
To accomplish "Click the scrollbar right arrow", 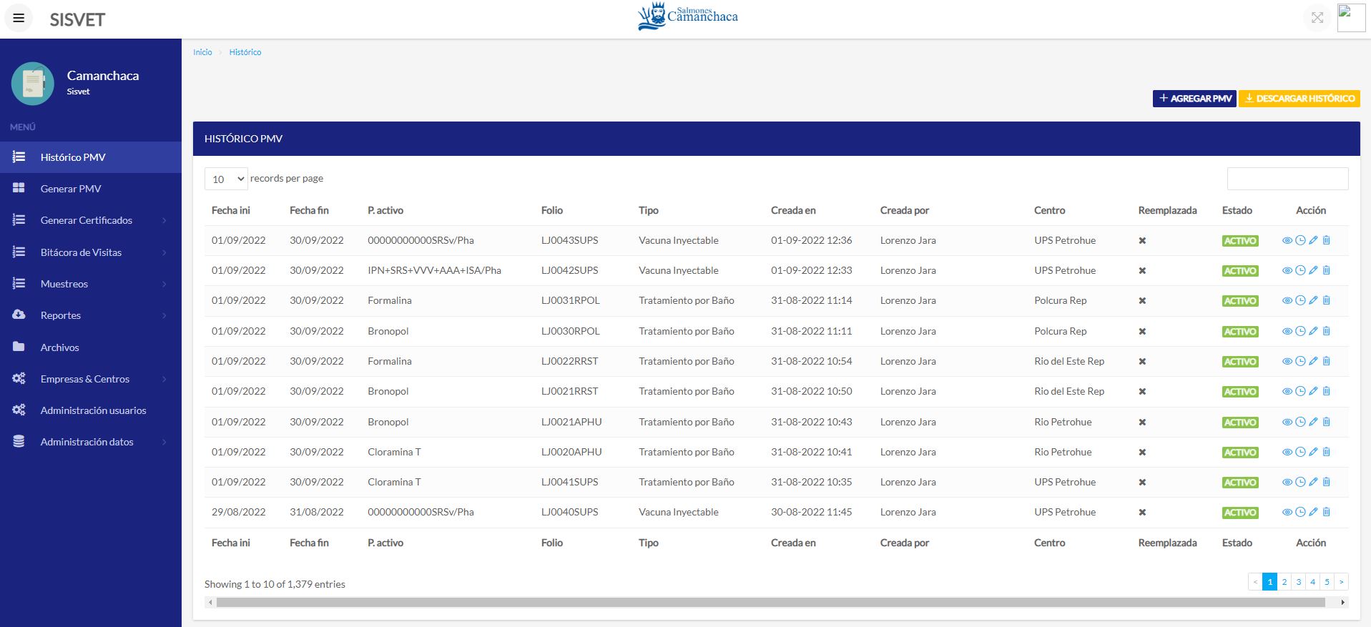I will 1343,603.
